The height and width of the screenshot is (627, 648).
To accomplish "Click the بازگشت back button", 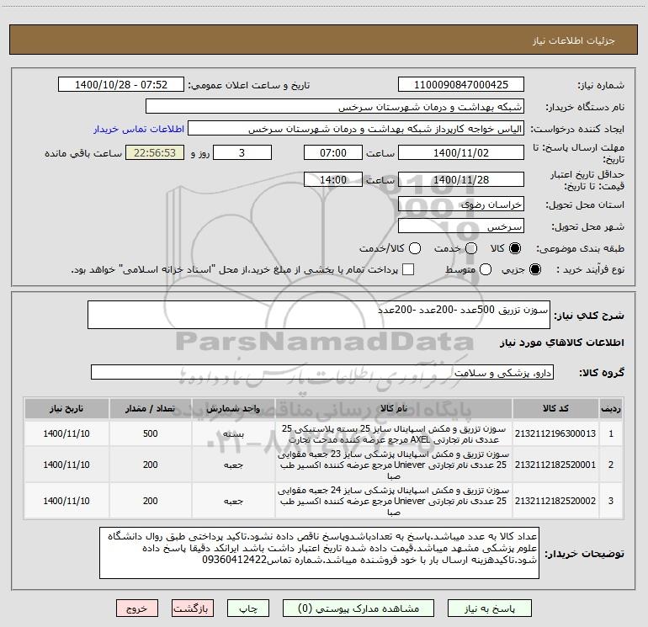I will point(193,608).
